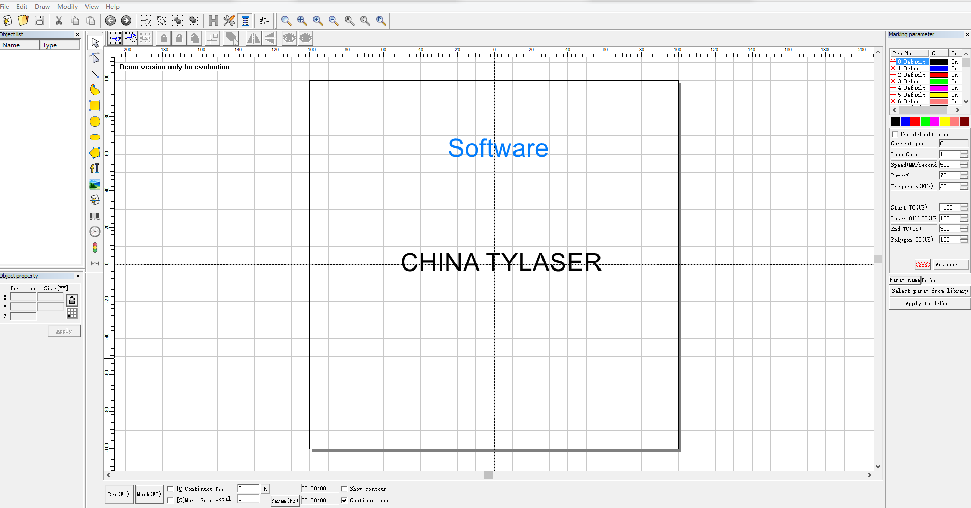This screenshot has height=508, width=971.
Task: Open the Modify menu
Action: point(67,6)
